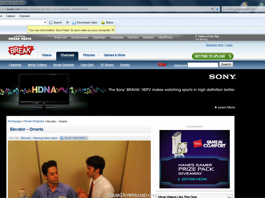Expand the address bar history dropdown
The height and width of the screenshot is (198, 265).
click(x=212, y=9)
